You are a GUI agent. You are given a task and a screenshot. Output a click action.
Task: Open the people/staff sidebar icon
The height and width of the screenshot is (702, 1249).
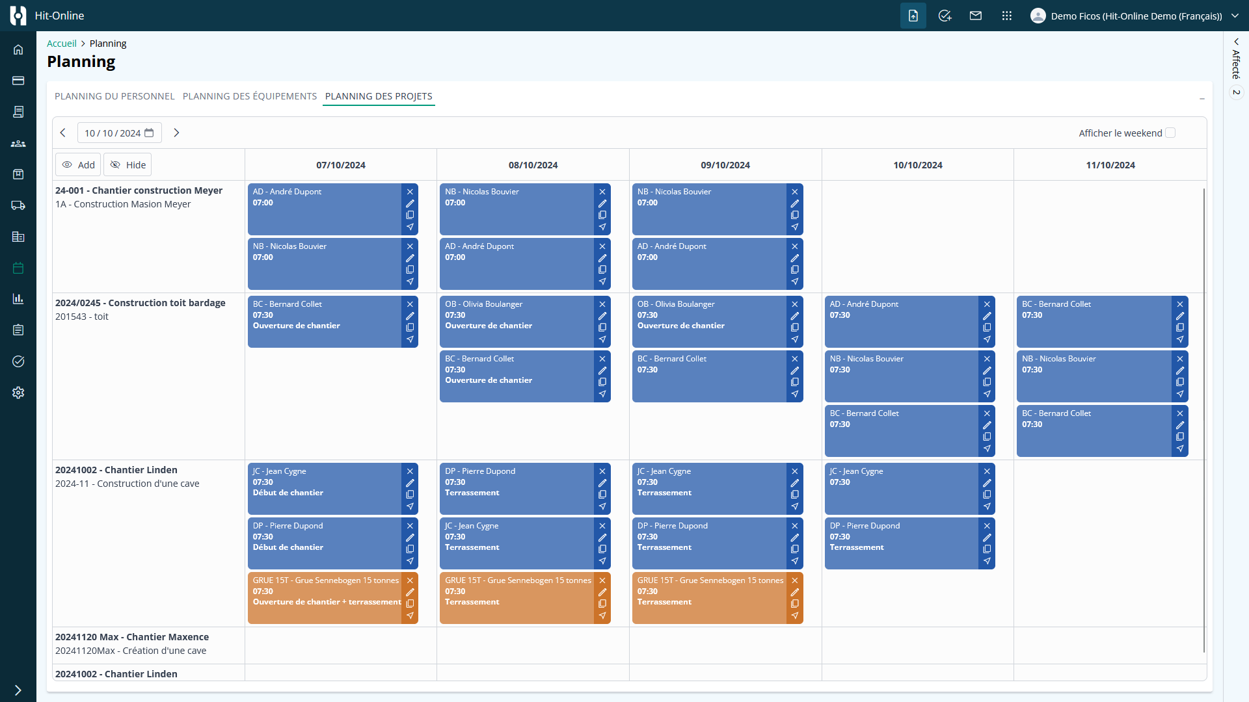[x=18, y=143]
